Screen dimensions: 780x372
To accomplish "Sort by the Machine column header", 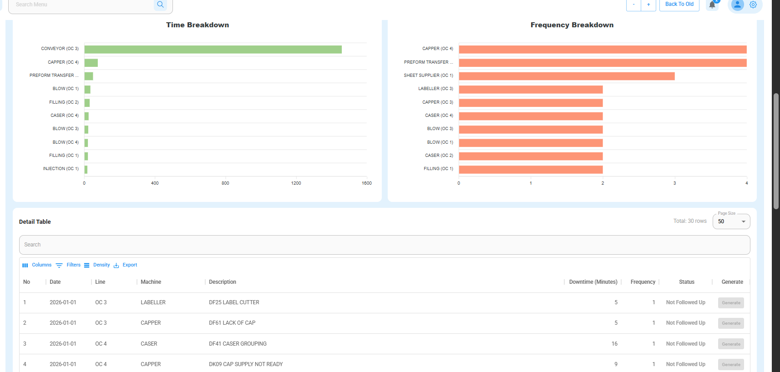I will 151,282.
